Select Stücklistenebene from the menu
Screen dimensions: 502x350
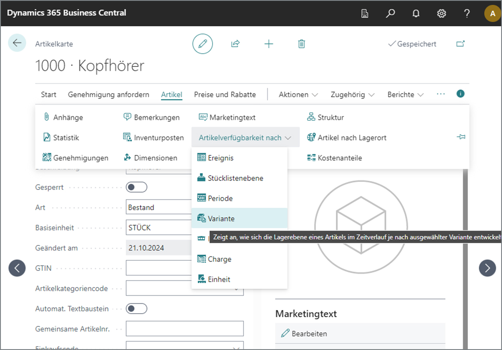240,178
